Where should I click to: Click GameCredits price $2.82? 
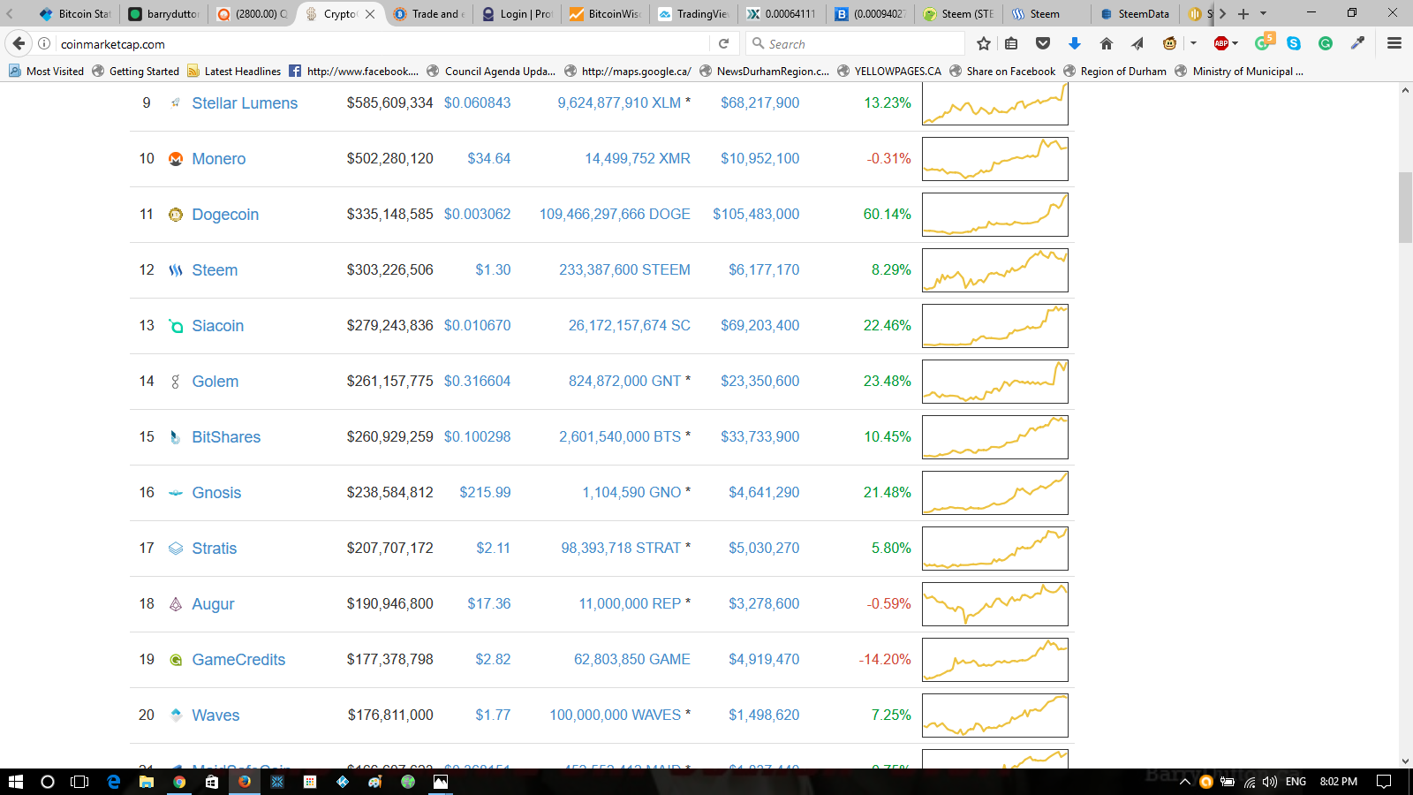[493, 660]
